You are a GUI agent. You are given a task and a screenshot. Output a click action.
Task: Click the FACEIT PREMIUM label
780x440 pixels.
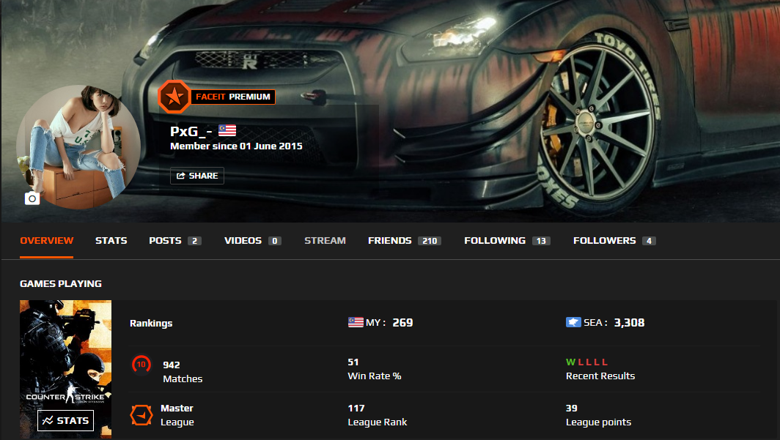(x=233, y=97)
